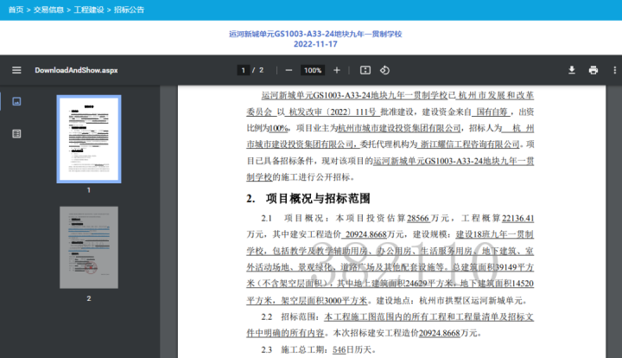Click the announcement title 运河新城单元GS1003-A33-24地块

[315, 34]
